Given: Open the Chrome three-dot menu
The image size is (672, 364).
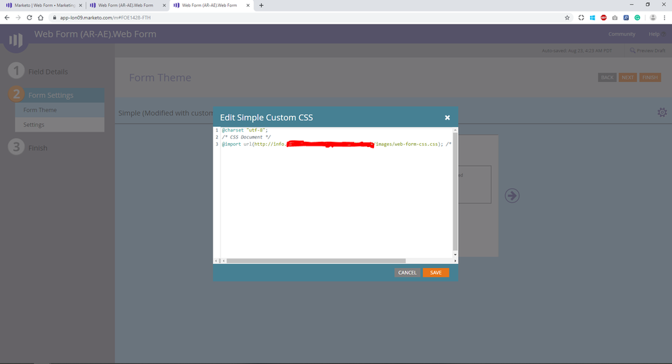Looking at the screenshot, I should point(664,17).
